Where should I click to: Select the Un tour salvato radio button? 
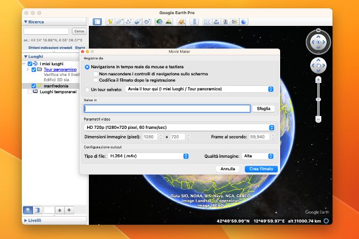pyautogui.click(x=87, y=89)
